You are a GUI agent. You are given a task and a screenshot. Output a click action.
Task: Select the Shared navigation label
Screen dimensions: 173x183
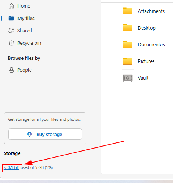25,30
